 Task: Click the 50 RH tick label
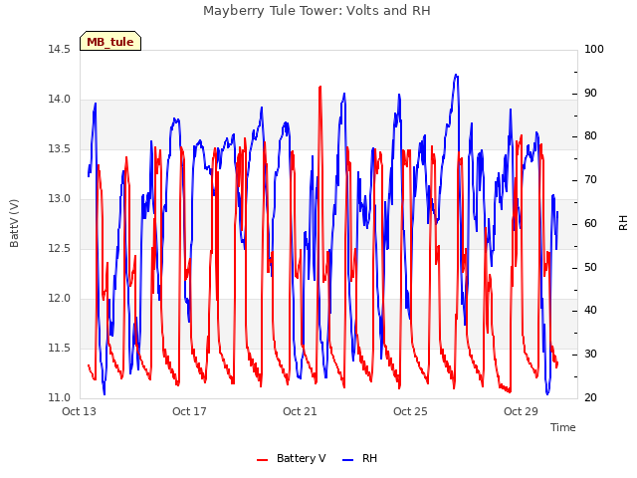pos(590,268)
